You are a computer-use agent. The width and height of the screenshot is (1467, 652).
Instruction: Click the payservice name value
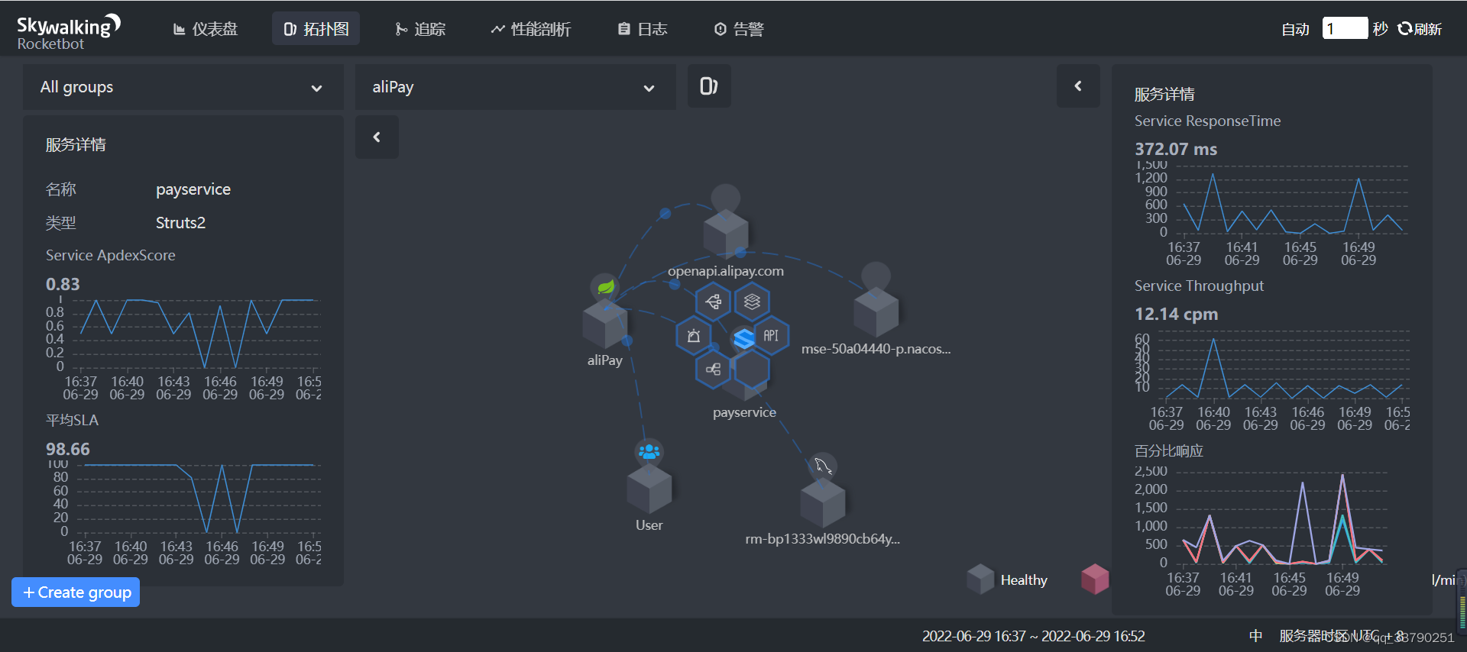193,189
